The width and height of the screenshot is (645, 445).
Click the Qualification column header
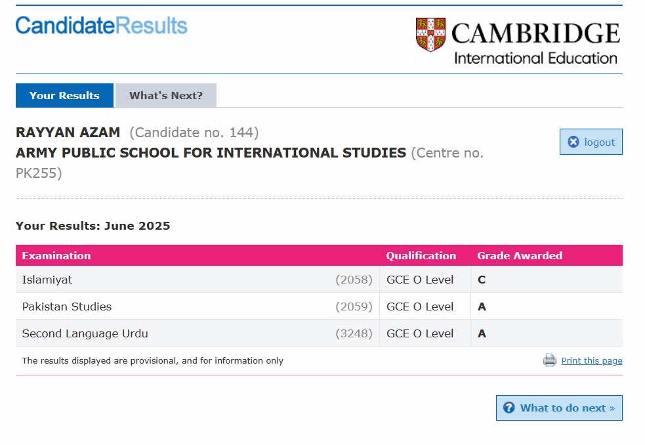(421, 255)
